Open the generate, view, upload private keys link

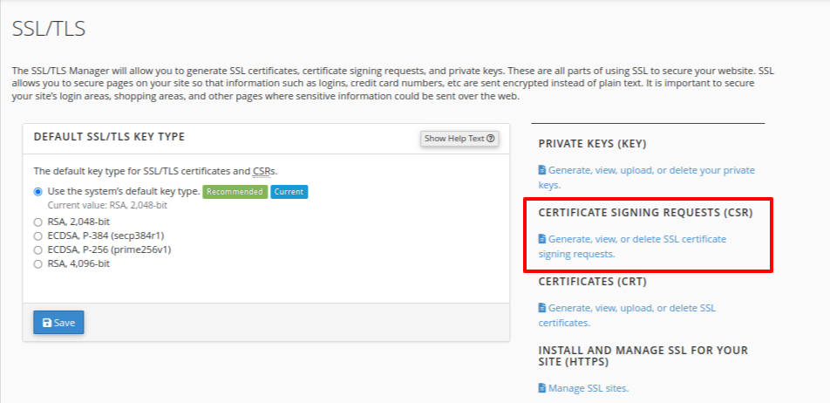click(x=650, y=171)
